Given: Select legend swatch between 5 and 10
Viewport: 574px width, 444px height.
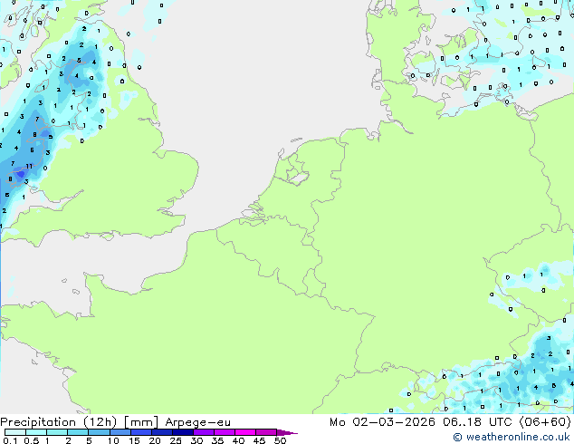Looking at the screenshot, I should [99, 432].
